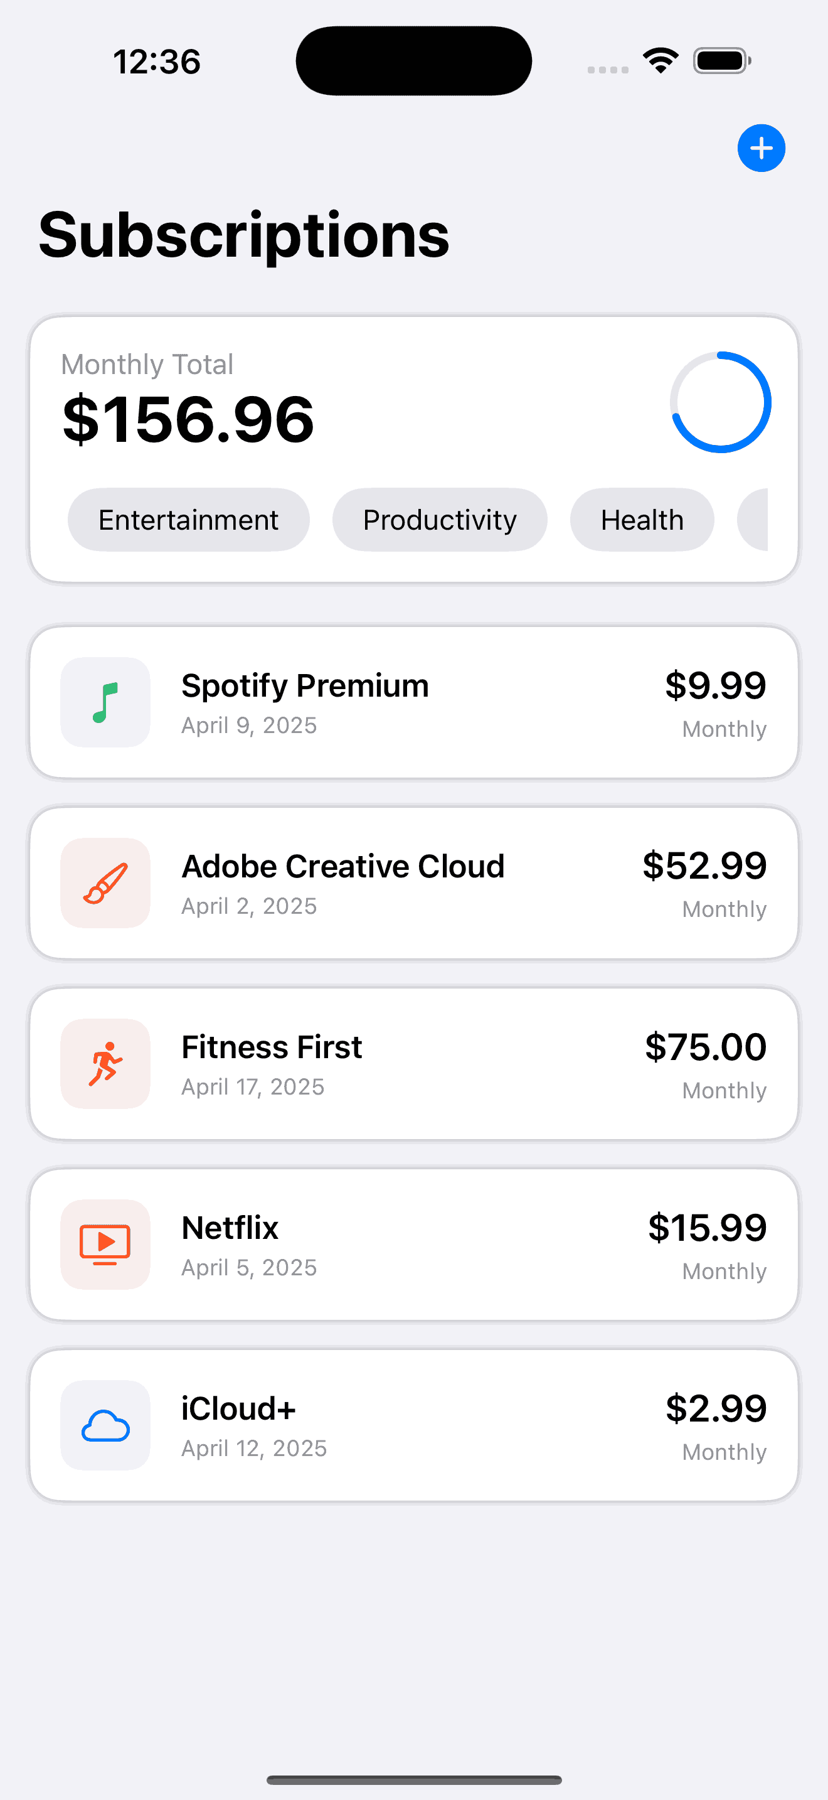Select the Health category chip
The image size is (828, 1800).
coord(642,520)
